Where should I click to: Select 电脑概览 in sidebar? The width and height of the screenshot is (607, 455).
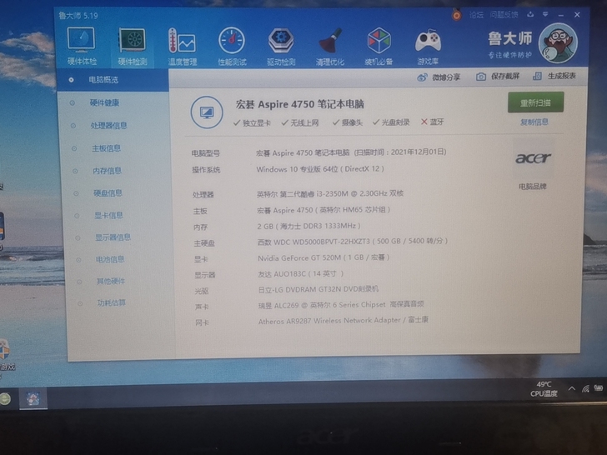tap(113, 80)
